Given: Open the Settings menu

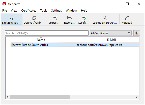Looking at the screenshot, I should tap(56, 11).
